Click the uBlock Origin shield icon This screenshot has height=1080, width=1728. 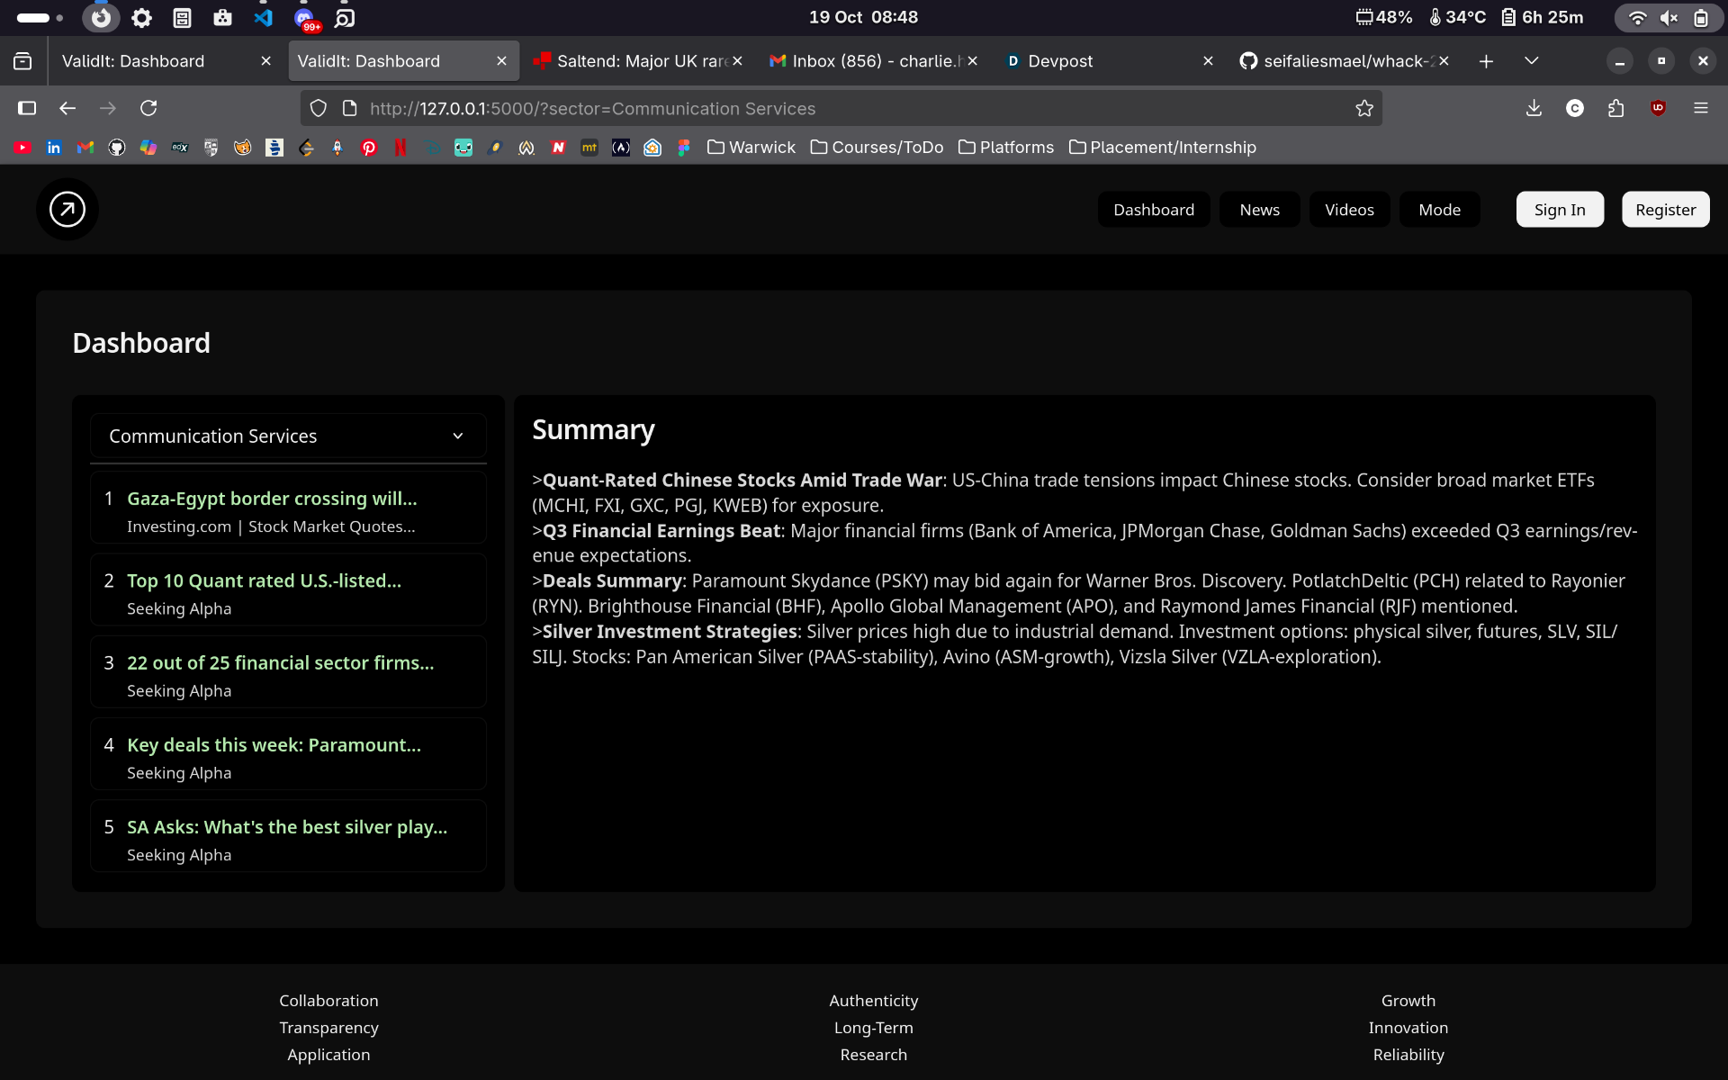[1658, 109]
